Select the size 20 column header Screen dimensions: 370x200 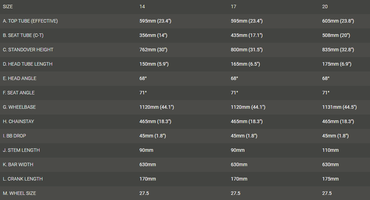tap(325, 7)
